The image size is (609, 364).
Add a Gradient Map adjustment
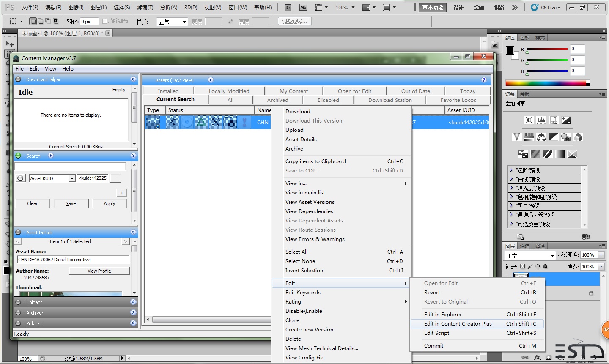coord(560,154)
